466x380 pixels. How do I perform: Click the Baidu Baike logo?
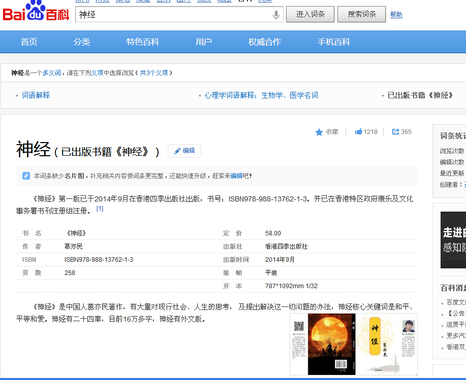[36, 13]
